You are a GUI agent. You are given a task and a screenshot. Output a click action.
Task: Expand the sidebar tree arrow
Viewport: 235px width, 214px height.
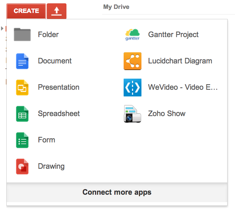pos(2,28)
